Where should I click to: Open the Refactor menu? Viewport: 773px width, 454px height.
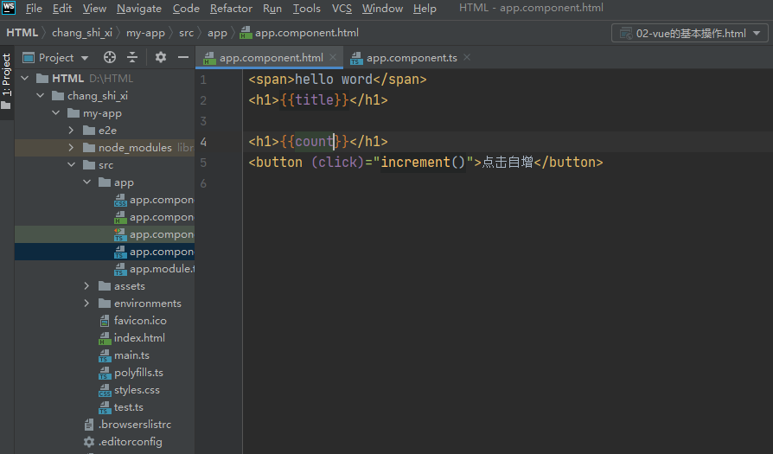click(x=231, y=9)
